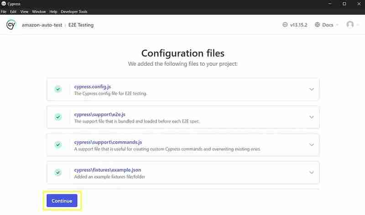Click the Docs gear icon
This screenshot has width=365, height=215.
tap(318, 25)
